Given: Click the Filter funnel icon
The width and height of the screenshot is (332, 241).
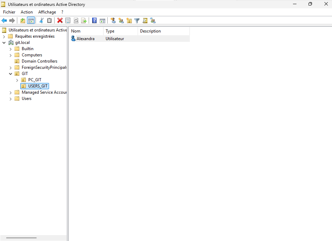Looking at the screenshot, I should click(137, 21).
